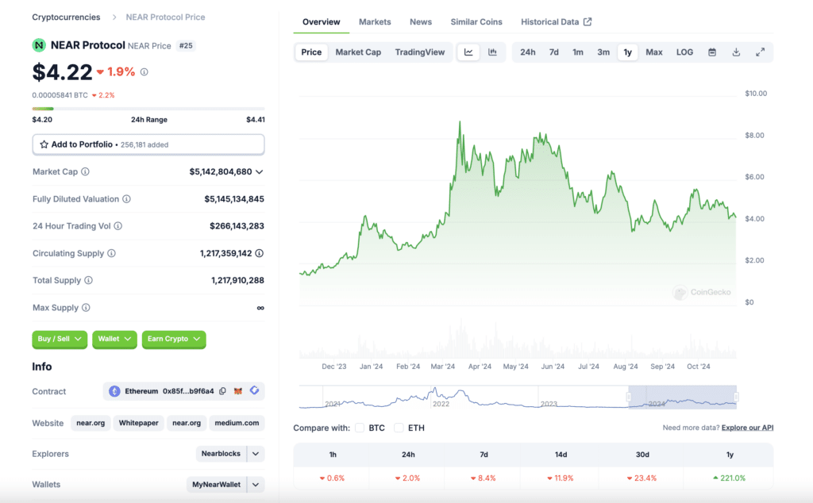Toggle LOG scale on chart
Screen dimensions: 813x503
pos(684,52)
